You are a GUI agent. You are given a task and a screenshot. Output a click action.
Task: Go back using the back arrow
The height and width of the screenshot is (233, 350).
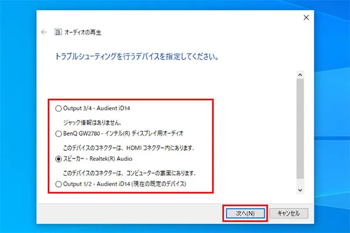(44, 33)
